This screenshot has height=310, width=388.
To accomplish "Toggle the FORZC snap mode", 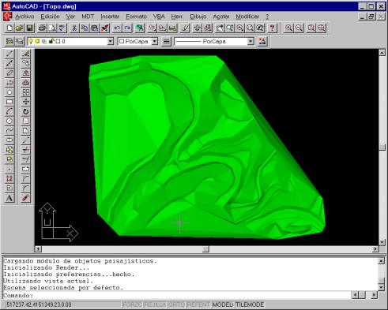I will click(132, 304).
